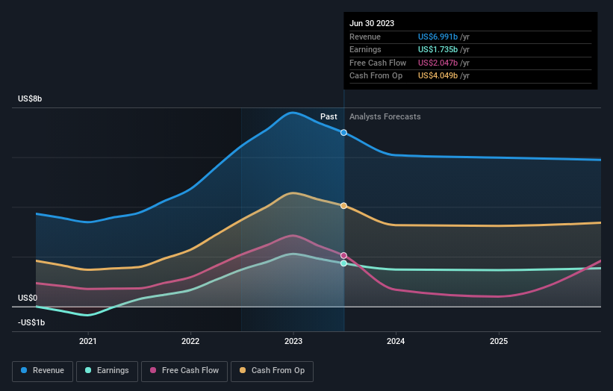The image size is (613, 391).
Task: Click the Free Cash Flow label in tooltip
Action: coord(378,63)
